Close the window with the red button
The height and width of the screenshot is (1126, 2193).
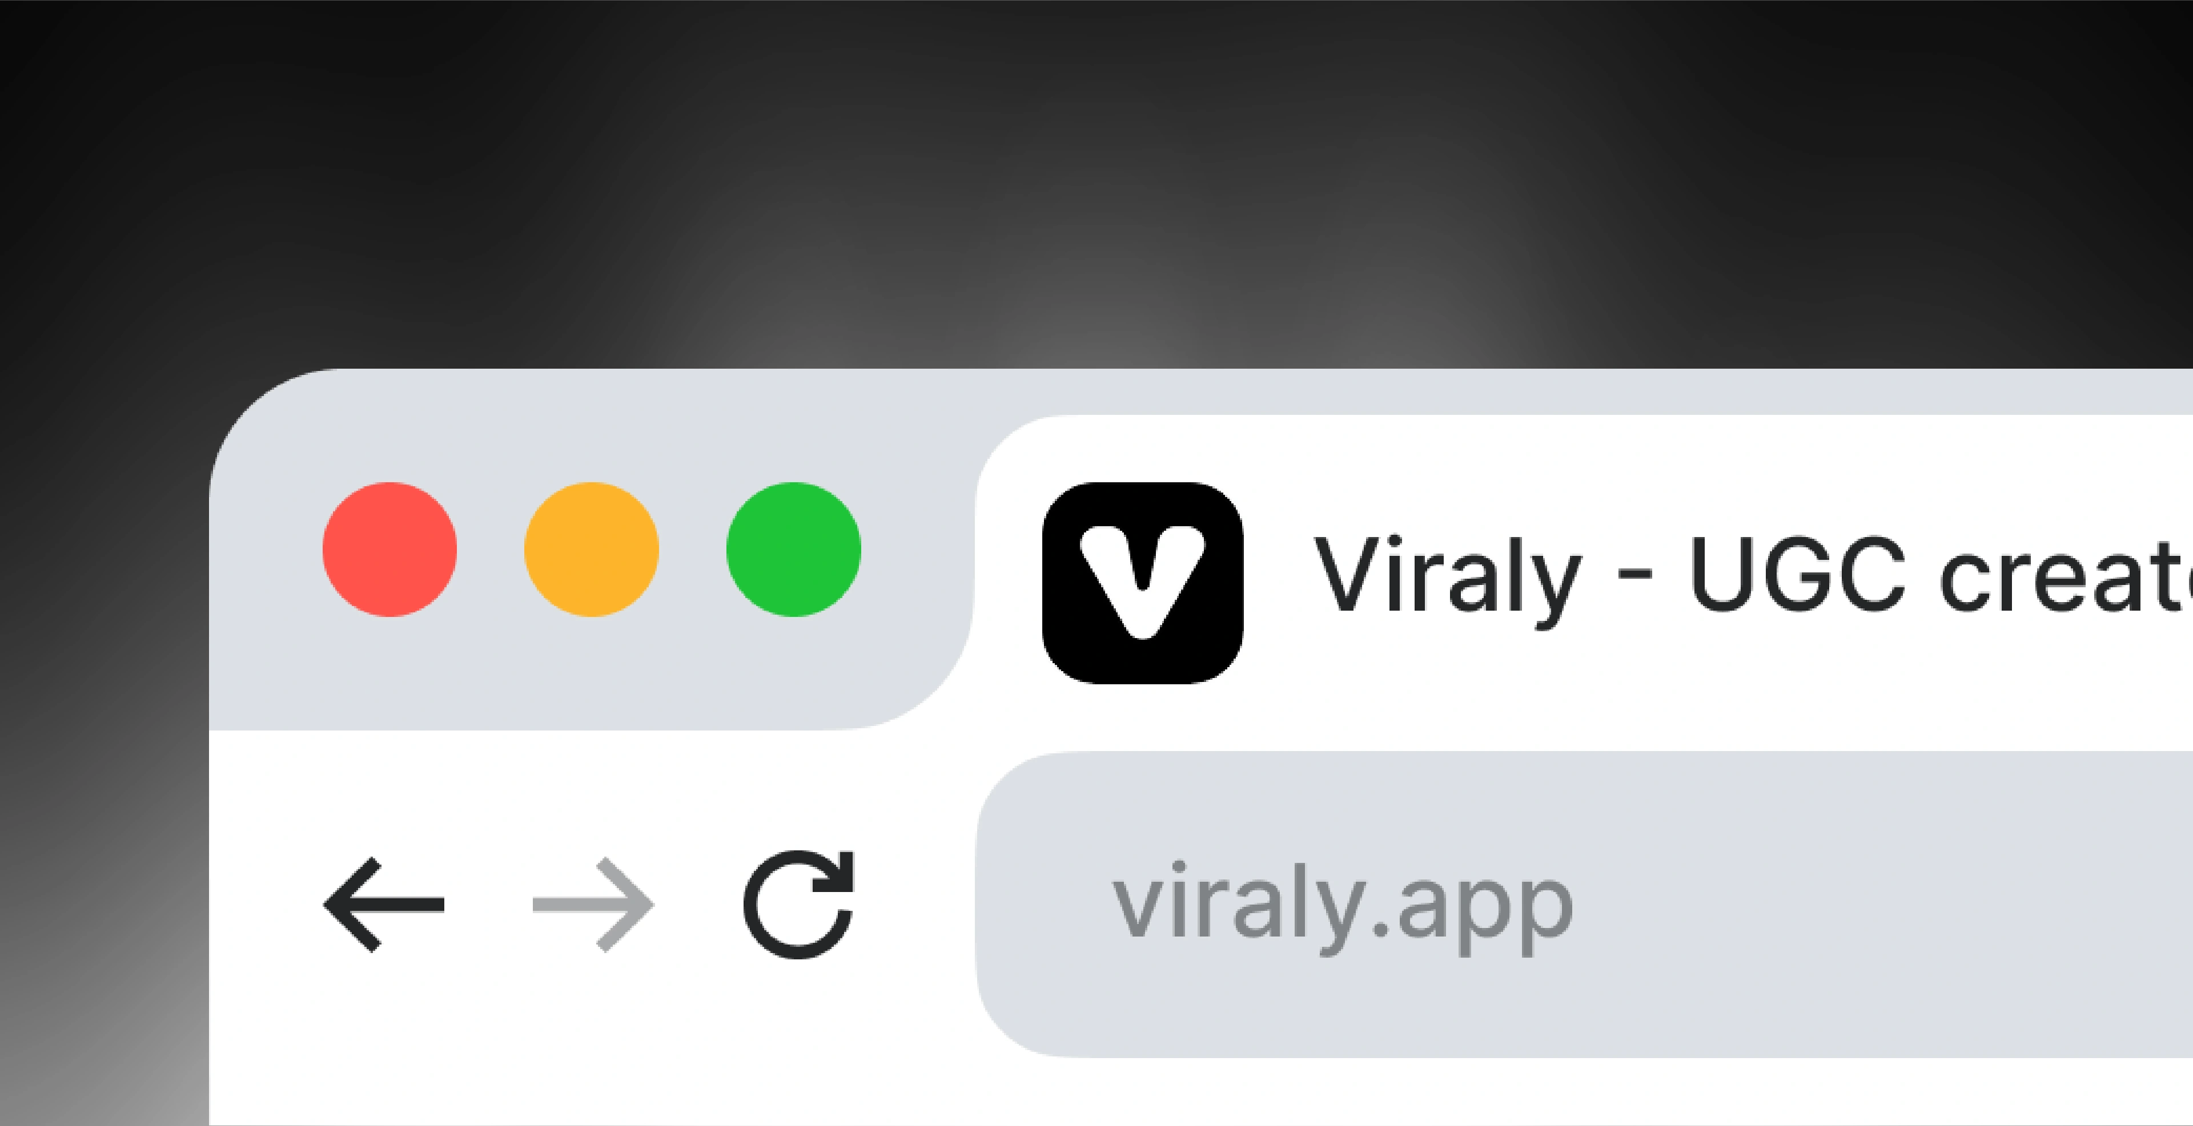point(390,550)
